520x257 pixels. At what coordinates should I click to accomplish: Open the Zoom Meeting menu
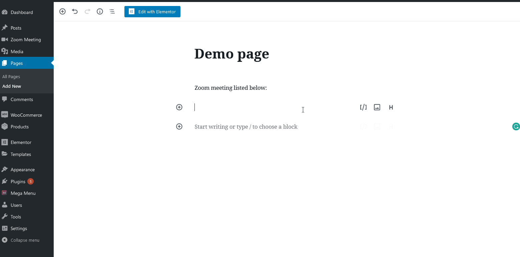pyautogui.click(x=26, y=39)
